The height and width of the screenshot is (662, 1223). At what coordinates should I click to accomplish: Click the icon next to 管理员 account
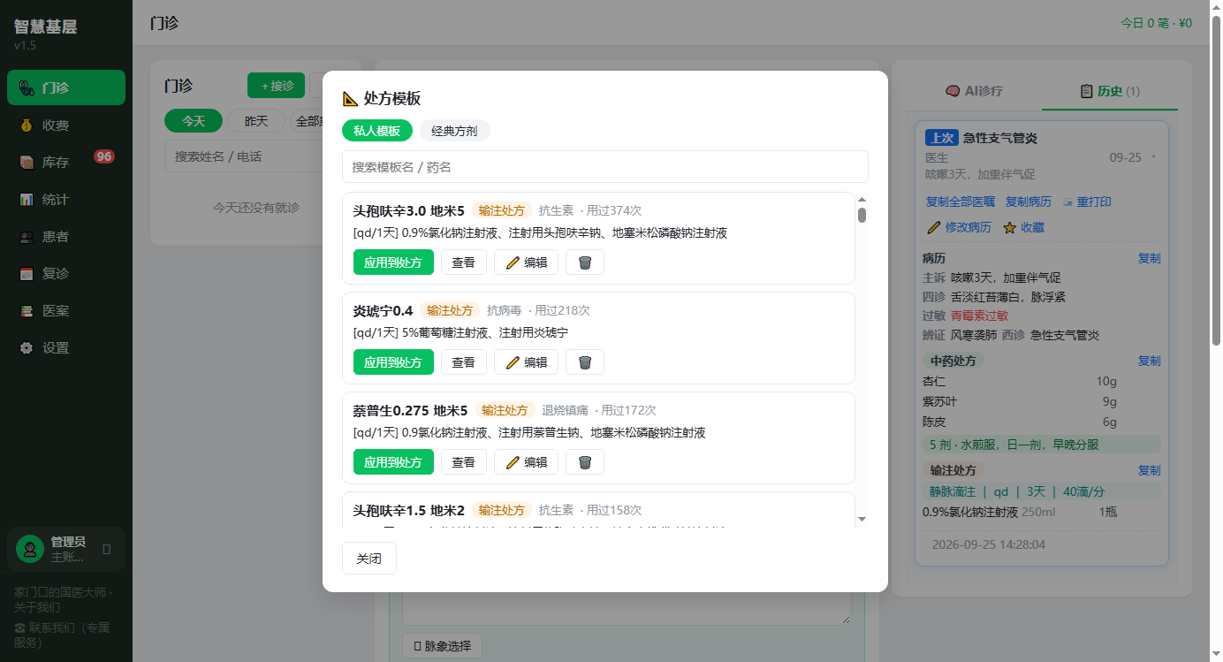coord(107,550)
